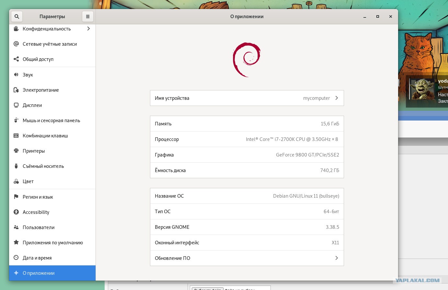Click the Intel Core i7-2700K processor value
This screenshot has width=448, height=290.
tap(292, 139)
